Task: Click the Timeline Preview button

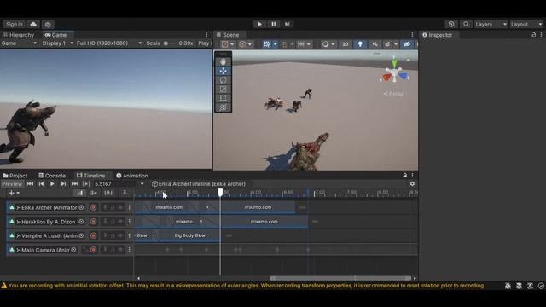Action: click(12, 184)
